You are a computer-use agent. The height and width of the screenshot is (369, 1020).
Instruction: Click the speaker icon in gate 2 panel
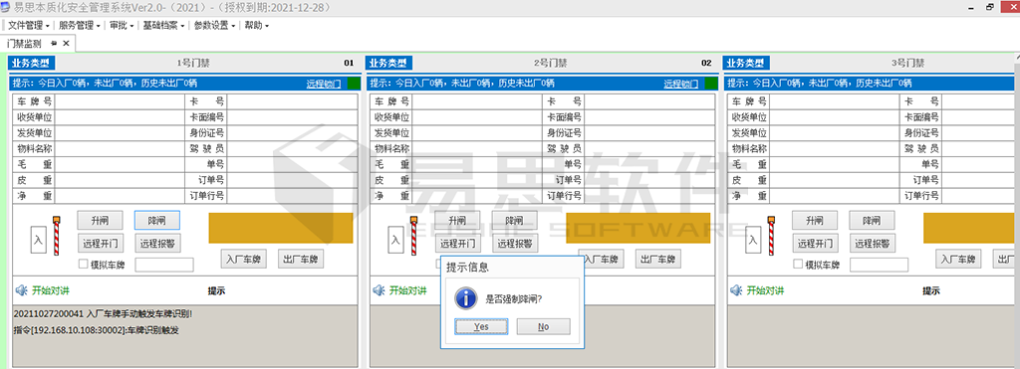378,290
